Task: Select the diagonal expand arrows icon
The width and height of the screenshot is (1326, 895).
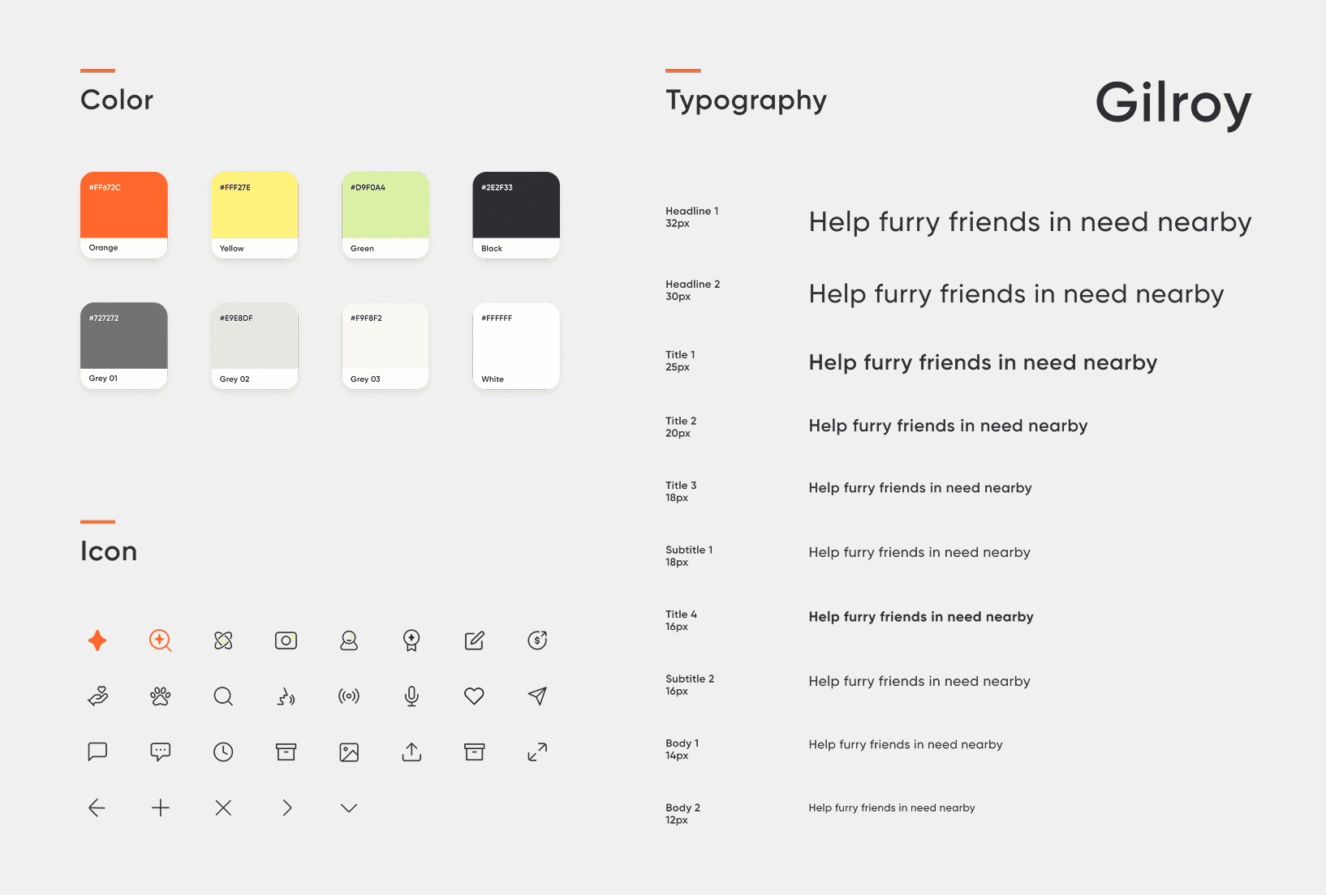Action: (x=537, y=752)
